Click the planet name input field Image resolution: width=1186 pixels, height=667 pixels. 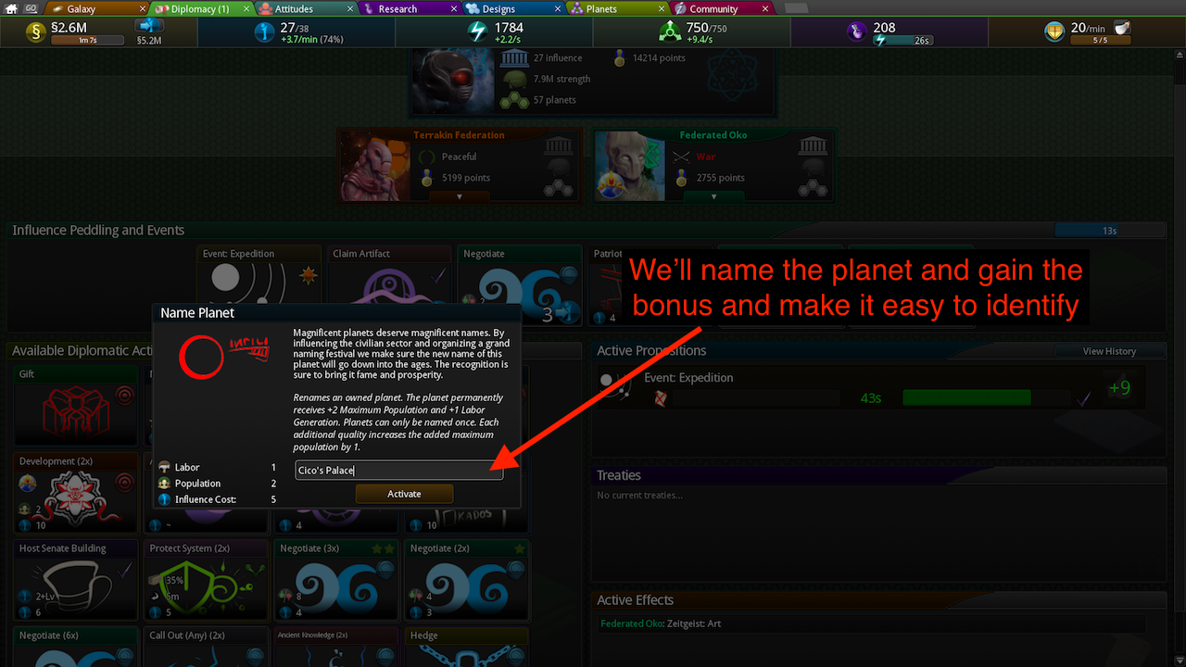click(x=399, y=470)
